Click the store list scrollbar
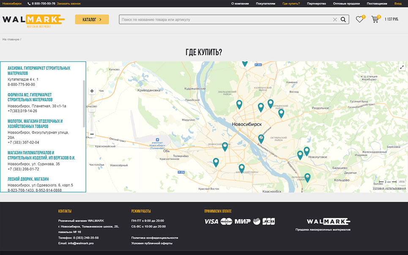The image size is (408, 255). [x=84, y=104]
